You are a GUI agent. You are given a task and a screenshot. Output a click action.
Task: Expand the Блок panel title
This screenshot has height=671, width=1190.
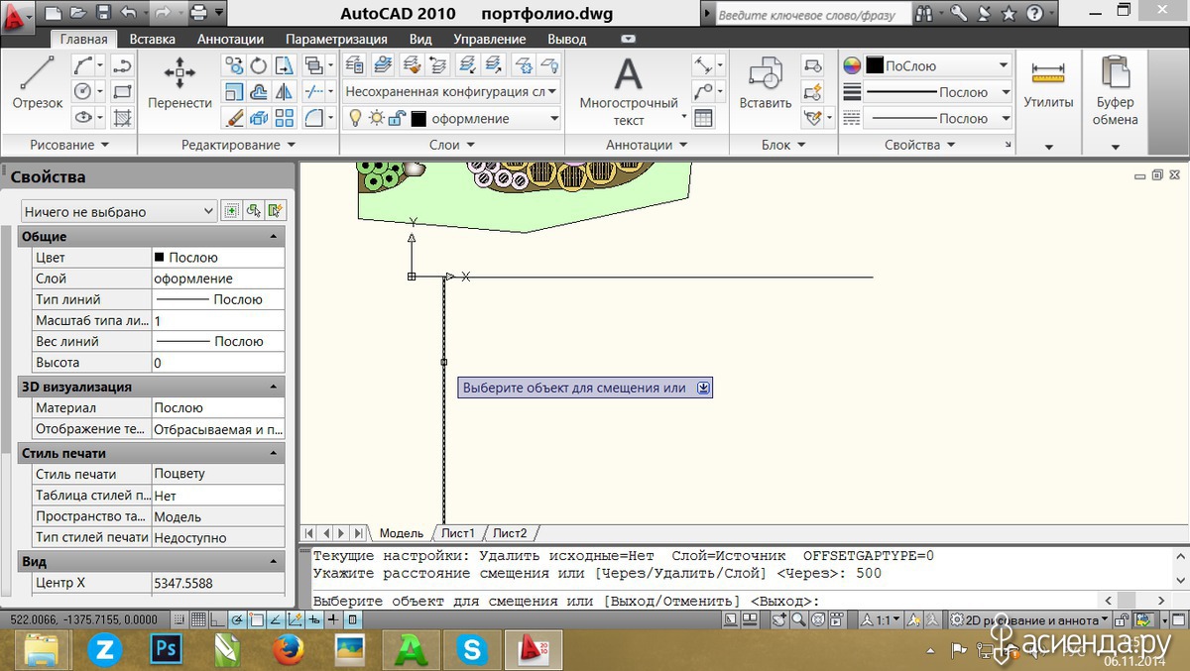[x=783, y=145]
